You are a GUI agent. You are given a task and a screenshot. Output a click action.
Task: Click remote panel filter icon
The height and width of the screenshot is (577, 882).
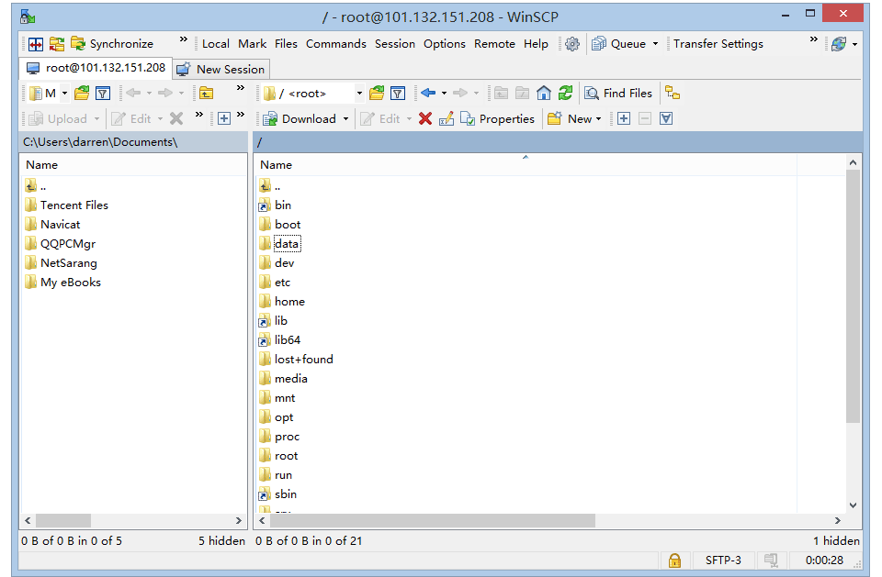point(398,94)
